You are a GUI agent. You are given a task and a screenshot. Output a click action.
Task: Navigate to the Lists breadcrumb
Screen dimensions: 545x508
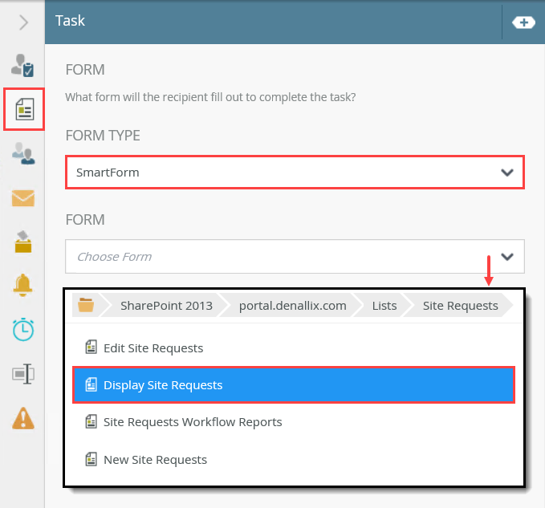pos(384,306)
